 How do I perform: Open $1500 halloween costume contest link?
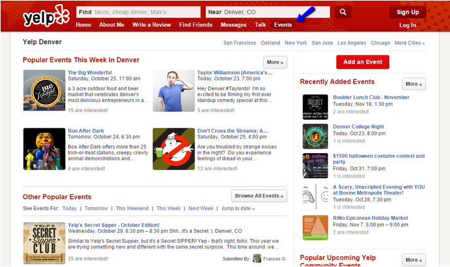[x=379, y=159]
